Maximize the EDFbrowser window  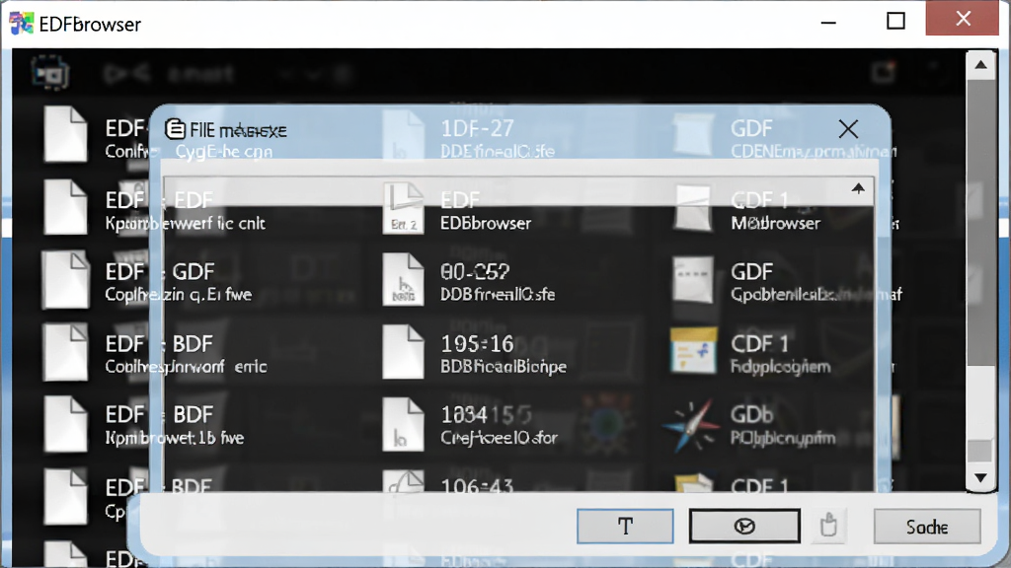point(895,22)
